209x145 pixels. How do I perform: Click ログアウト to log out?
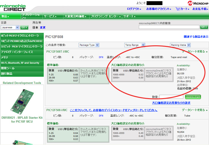click(x=134, y=9)
